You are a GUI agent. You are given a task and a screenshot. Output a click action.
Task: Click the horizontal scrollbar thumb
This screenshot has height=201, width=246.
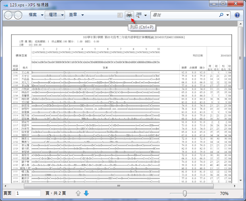[x=119, y=186]
